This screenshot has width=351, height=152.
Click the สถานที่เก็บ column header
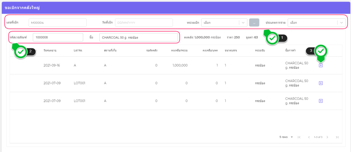[x=110, y=50]
